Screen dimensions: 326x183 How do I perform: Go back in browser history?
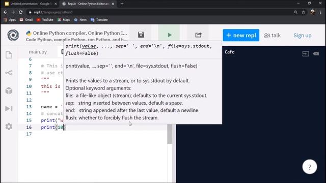pos(5,12)
